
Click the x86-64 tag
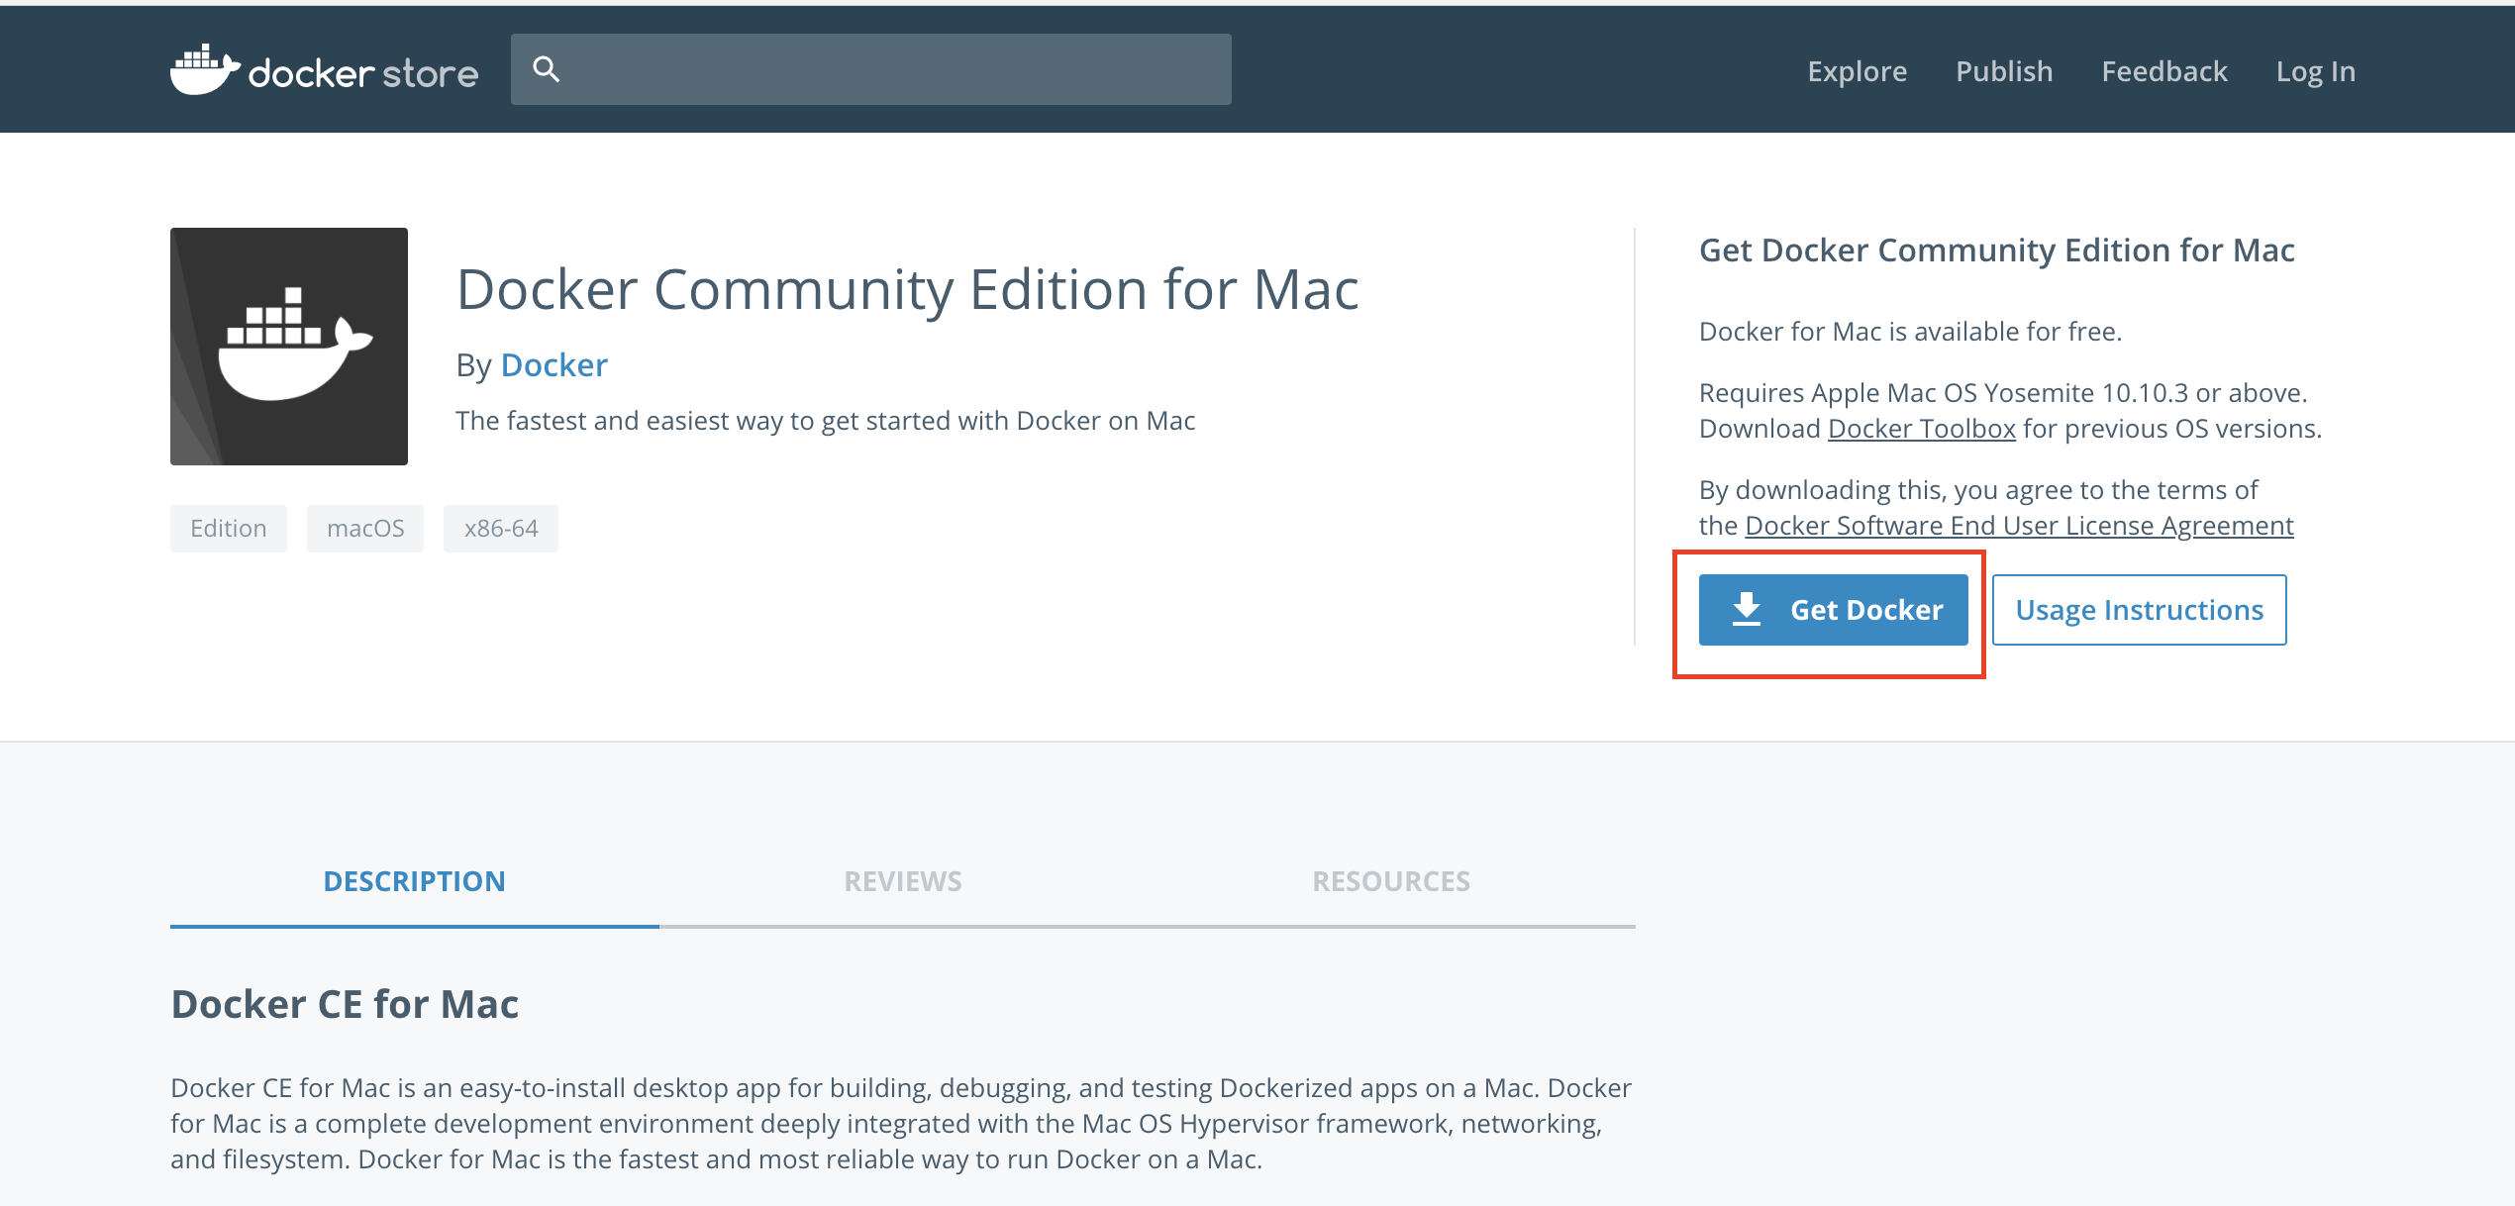tap(501, 529)
